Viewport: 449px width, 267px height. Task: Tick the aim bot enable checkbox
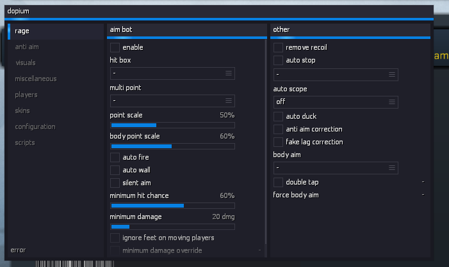pos(115,47)
